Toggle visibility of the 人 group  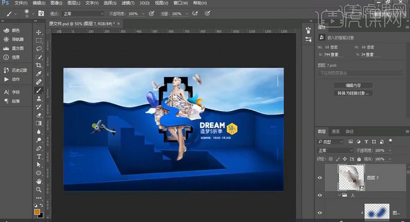[x=320, y=195]
